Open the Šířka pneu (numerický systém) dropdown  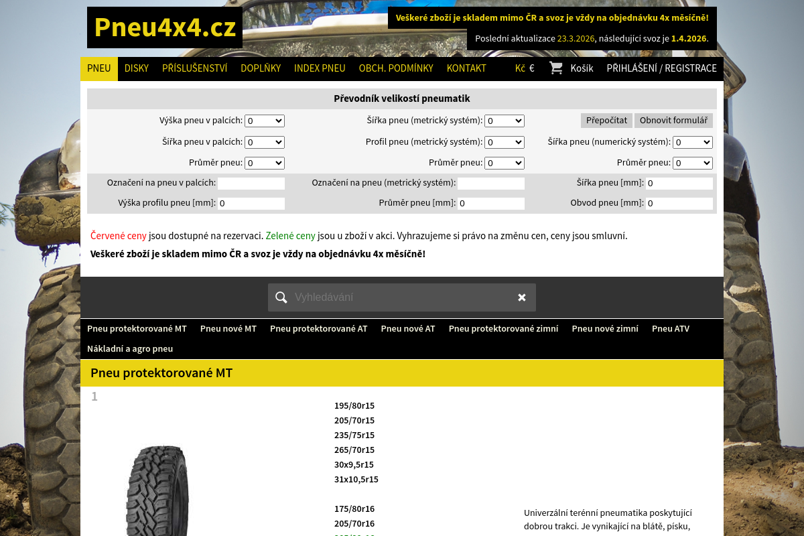(692, 142)
